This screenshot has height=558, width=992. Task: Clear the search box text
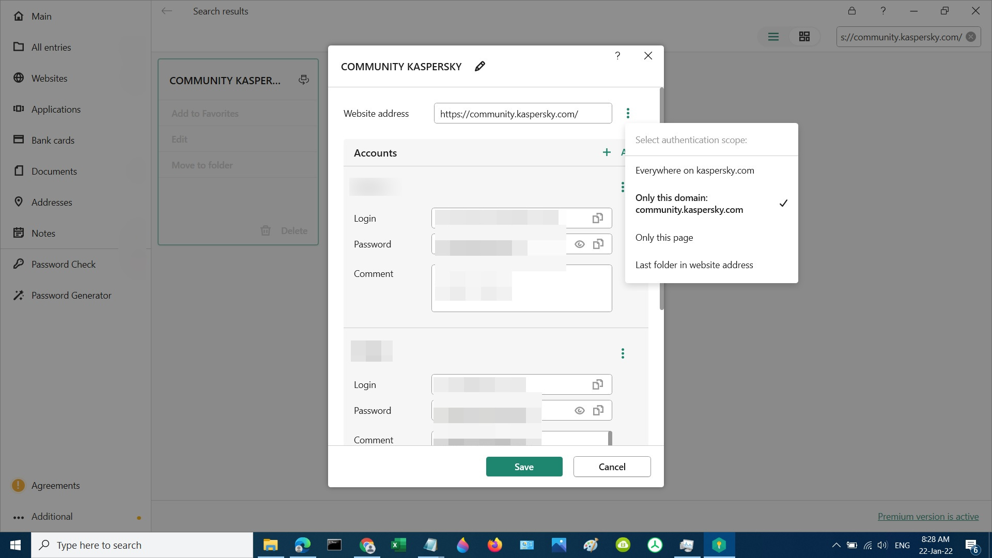[x=971, y=37]
